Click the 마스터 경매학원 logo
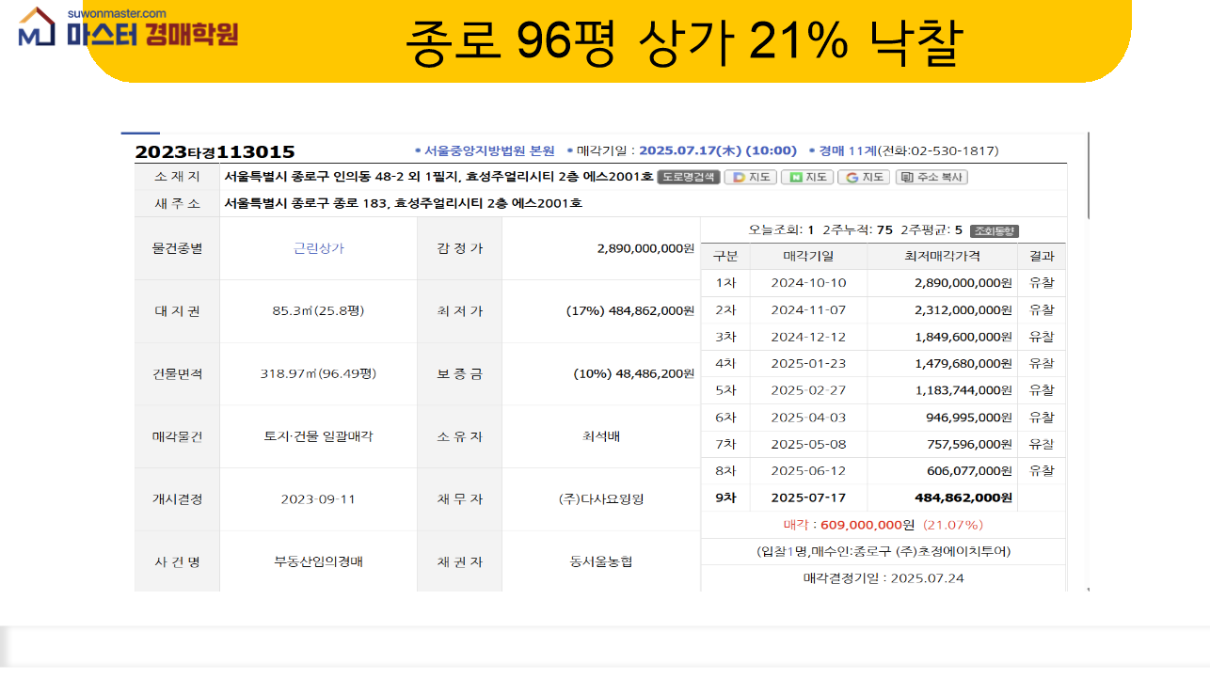Screen dimensions: 1210x679 (x=129, y=28)
